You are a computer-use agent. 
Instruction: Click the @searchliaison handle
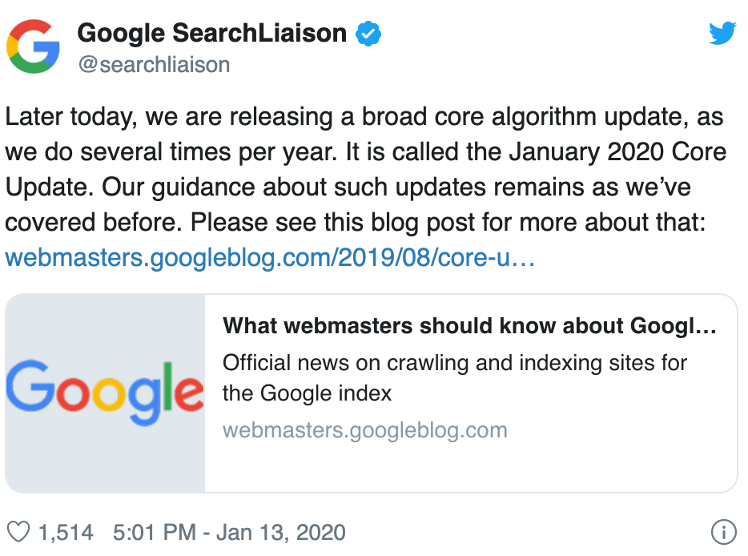click(x=154, y=65)
